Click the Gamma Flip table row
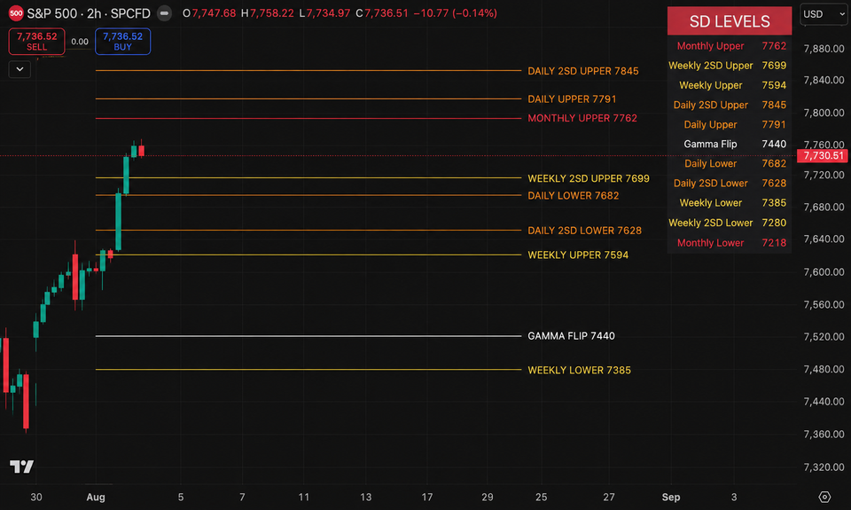The height and width of the screenshot is (510, 851). pos(730,144)
